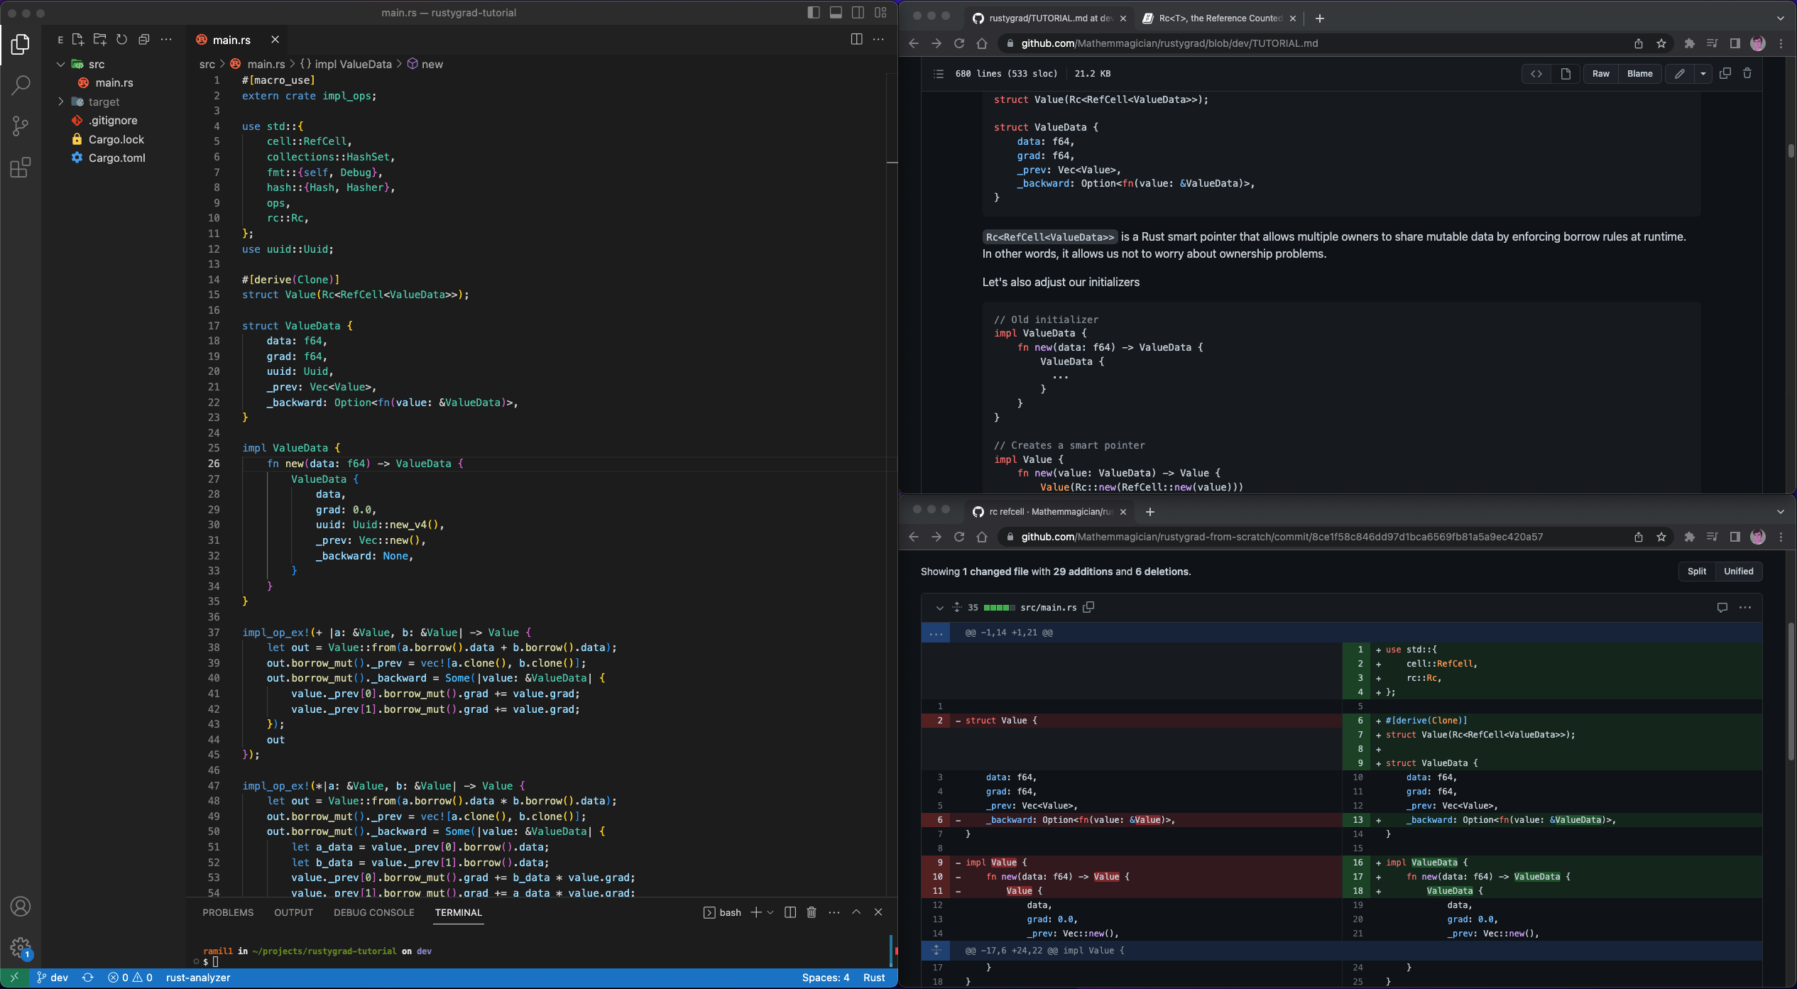
Task: Expand the target folder
Action: click(x=61, y=102)
